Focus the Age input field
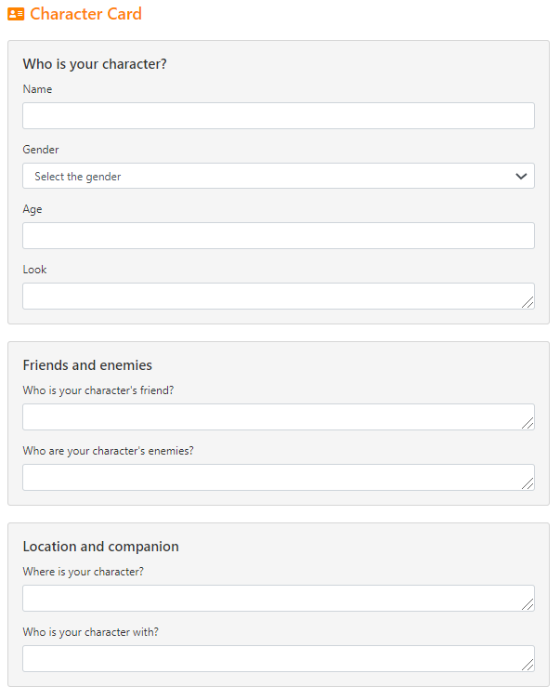The image size is (560, 700). point(279,236)
